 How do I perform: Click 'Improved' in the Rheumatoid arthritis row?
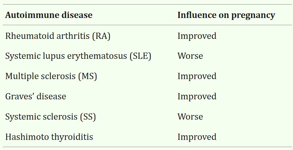[x=197, y=36]
